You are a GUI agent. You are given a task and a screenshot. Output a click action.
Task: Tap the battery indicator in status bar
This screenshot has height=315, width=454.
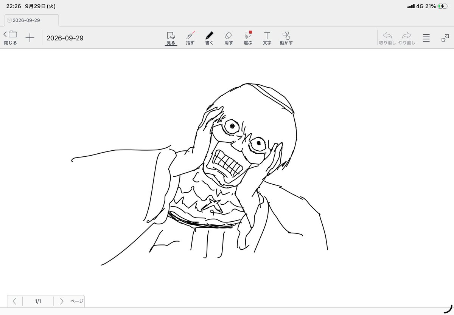(442, 6)
